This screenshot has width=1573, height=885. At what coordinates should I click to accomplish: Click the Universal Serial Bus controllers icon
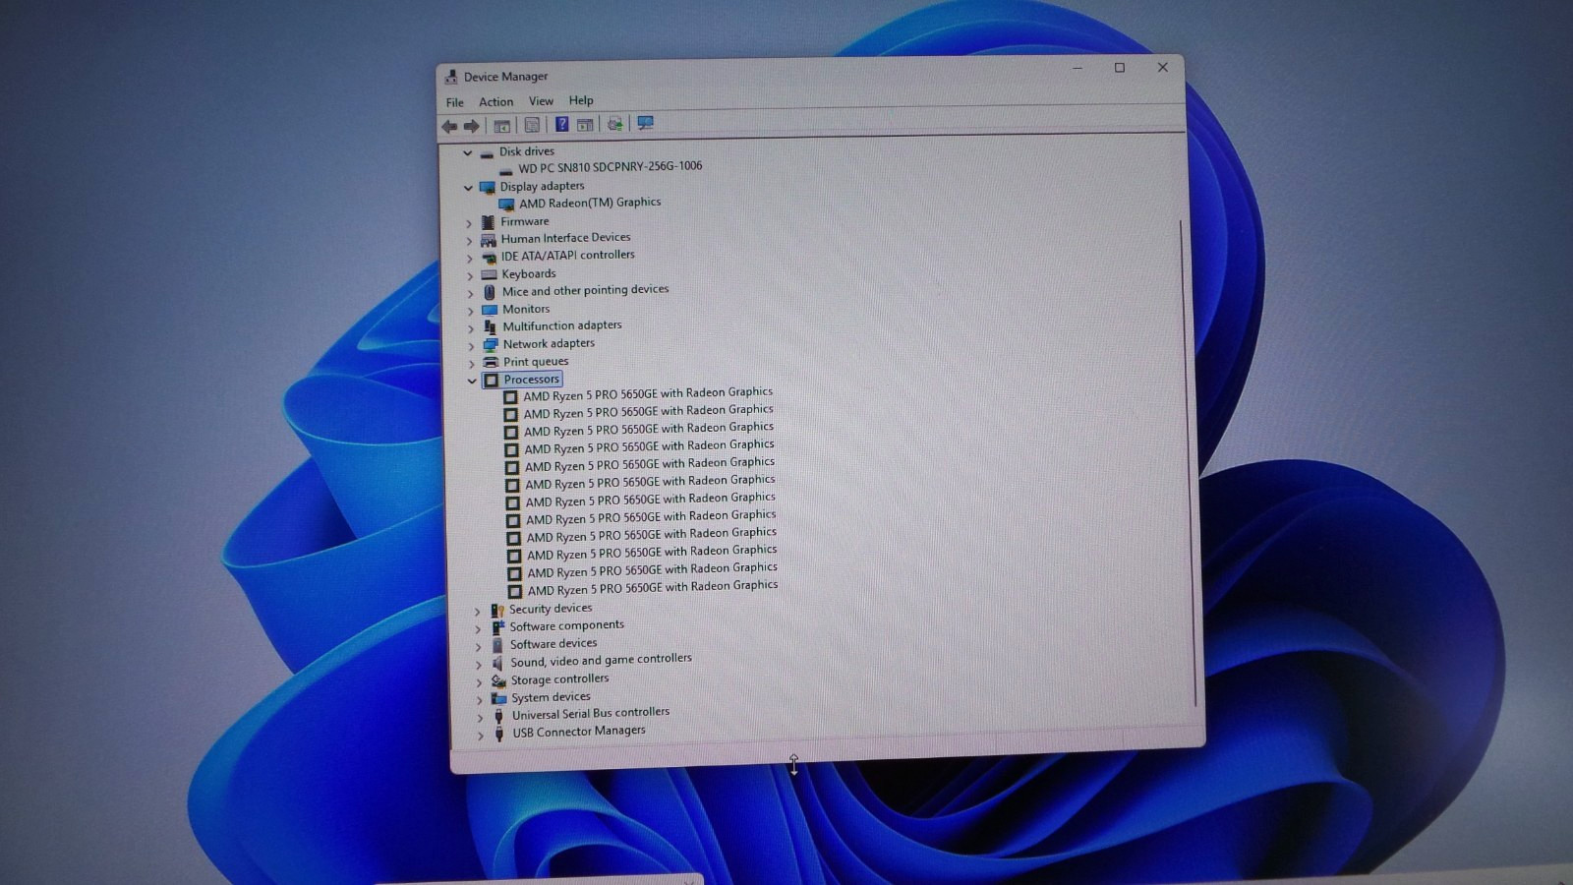[x=499, y=717]
